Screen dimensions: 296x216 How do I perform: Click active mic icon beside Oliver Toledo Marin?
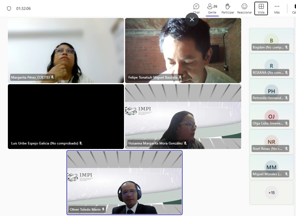click(103, 209)
